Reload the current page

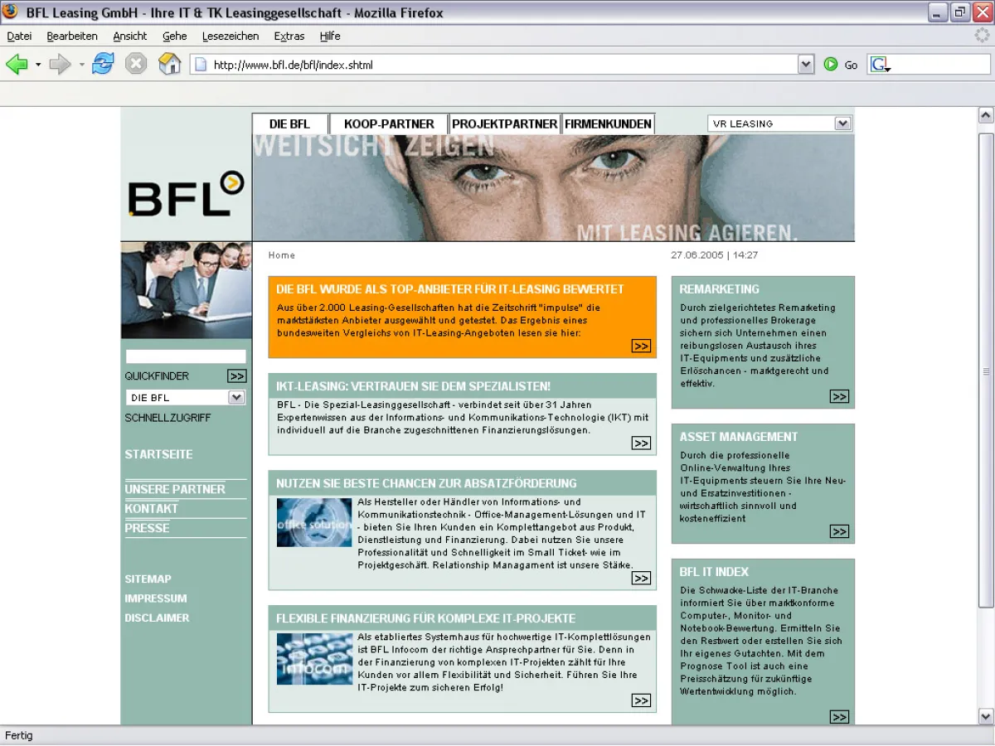click(x=101, y=64)
